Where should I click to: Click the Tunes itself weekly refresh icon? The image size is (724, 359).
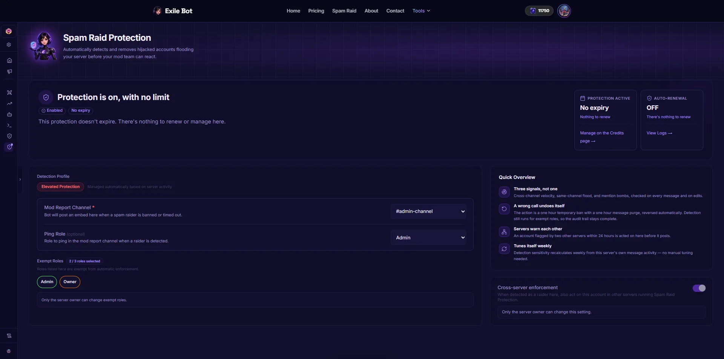click(504, 249)
